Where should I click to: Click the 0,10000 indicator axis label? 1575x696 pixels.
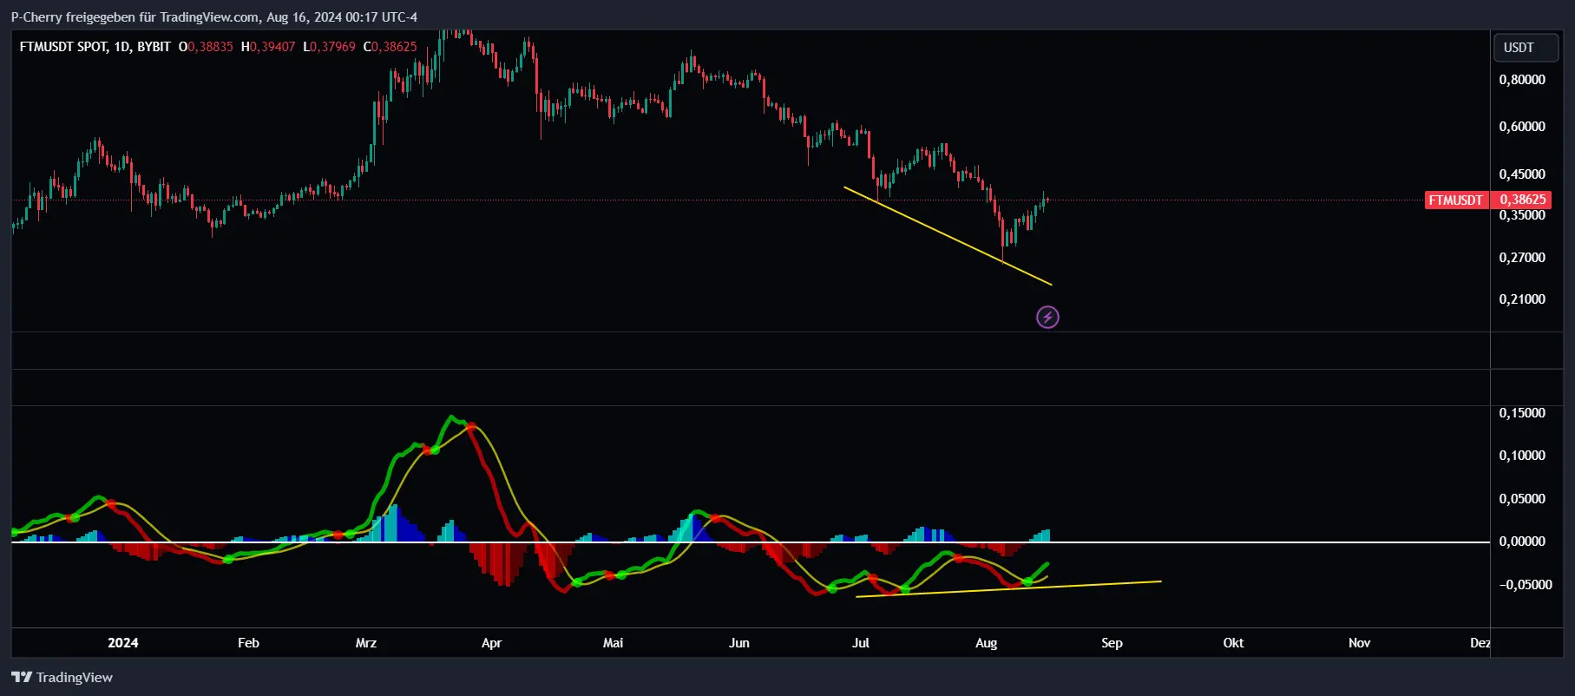(1522, 455)
